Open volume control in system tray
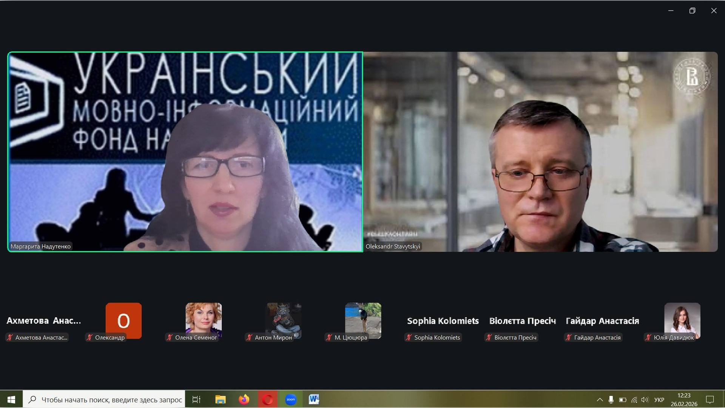 click(x=645, y=400)
